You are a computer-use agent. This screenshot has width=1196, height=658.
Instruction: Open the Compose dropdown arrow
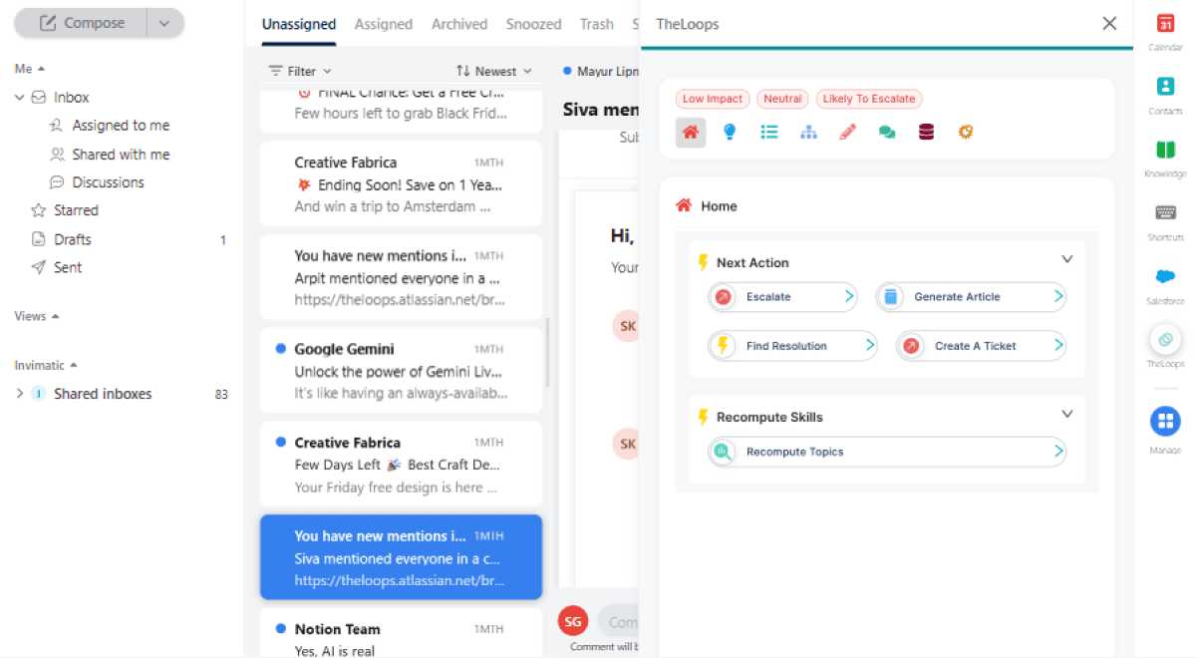coord(164,23)
